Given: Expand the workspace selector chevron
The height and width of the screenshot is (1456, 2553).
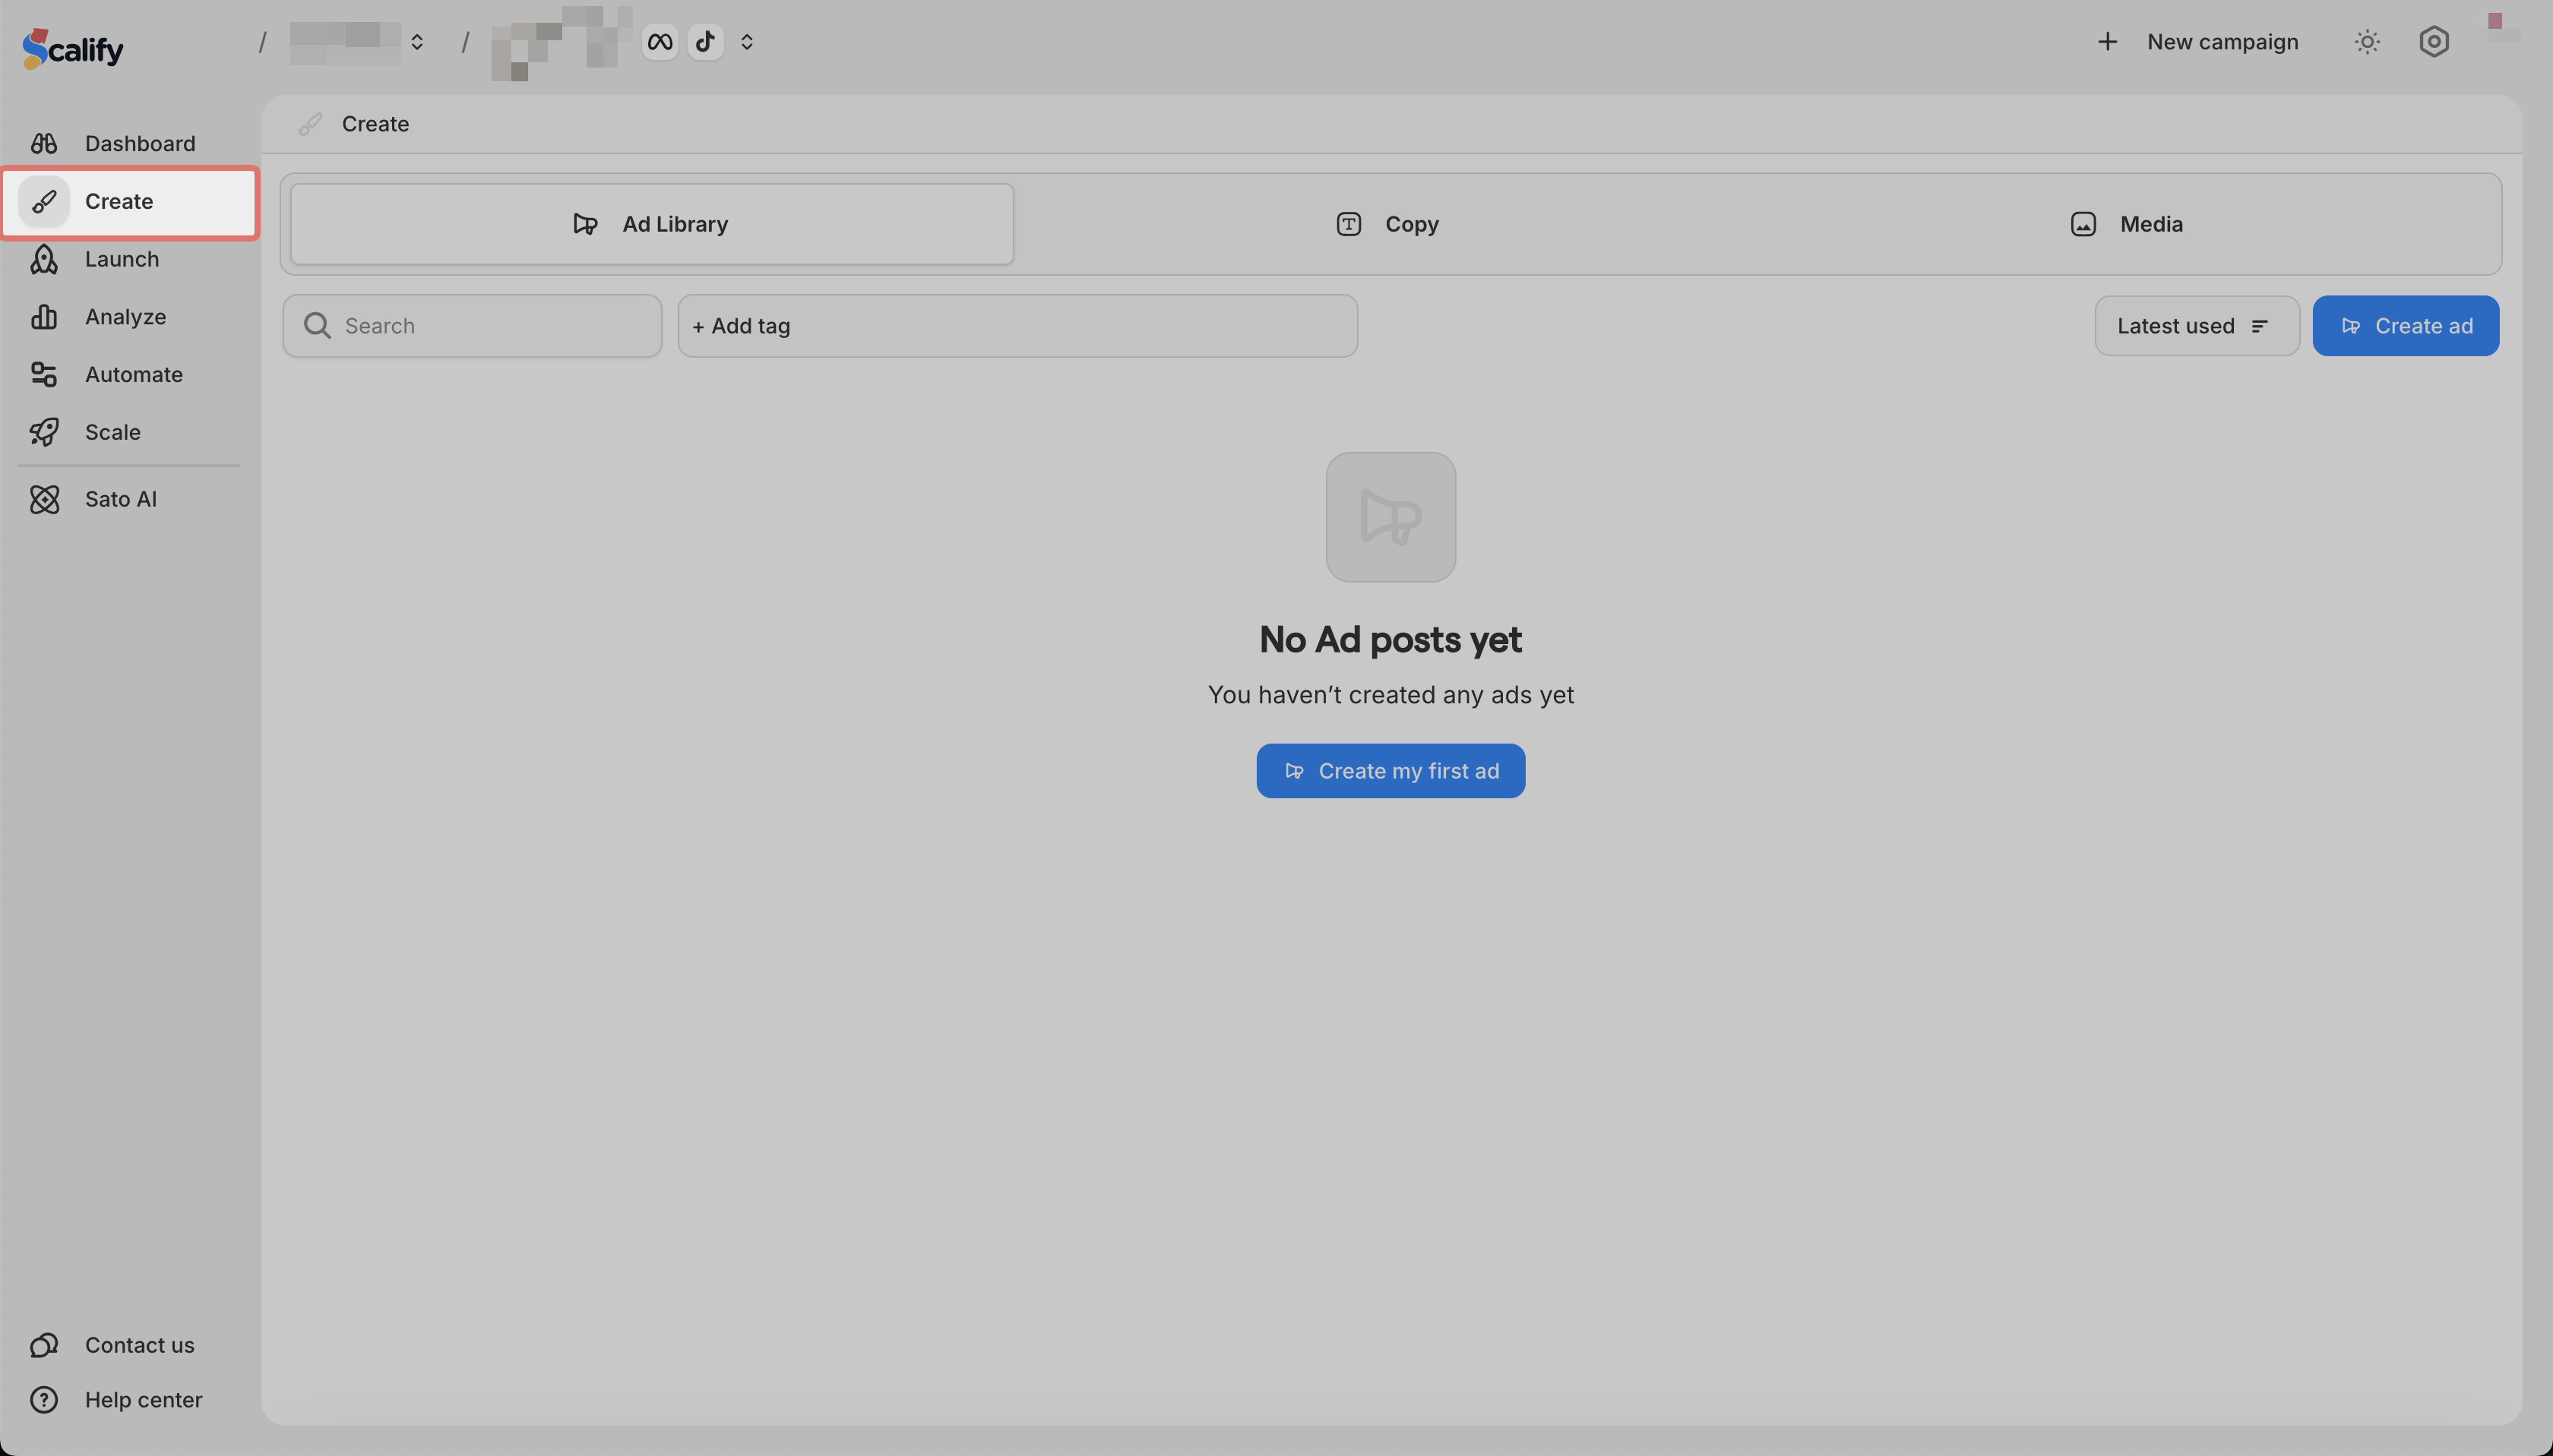Looking at the screenshot, I should click(417, 42).
